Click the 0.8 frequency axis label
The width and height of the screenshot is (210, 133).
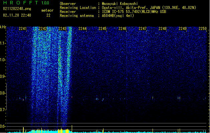coord(3,93)
